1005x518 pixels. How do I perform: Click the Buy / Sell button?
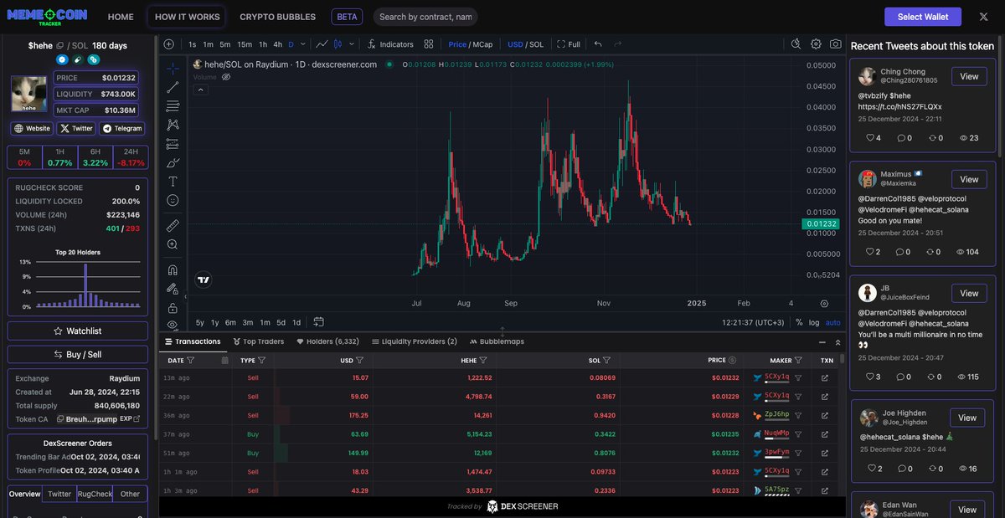click(78, 355)
